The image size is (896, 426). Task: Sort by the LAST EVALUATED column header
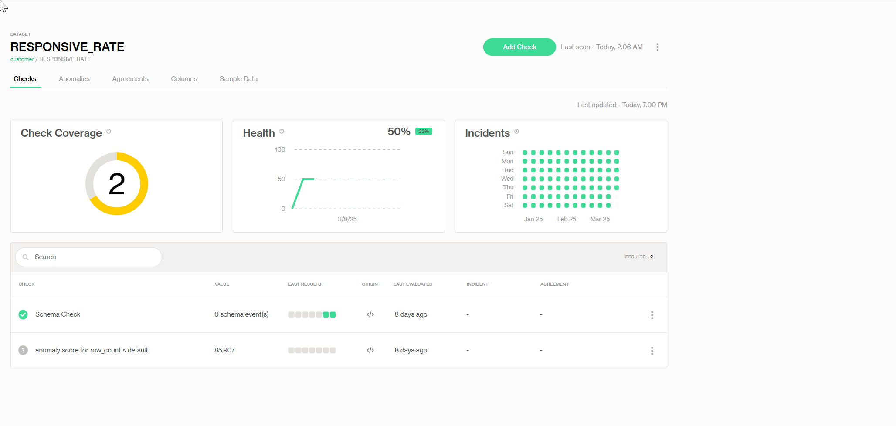(413, 284)
